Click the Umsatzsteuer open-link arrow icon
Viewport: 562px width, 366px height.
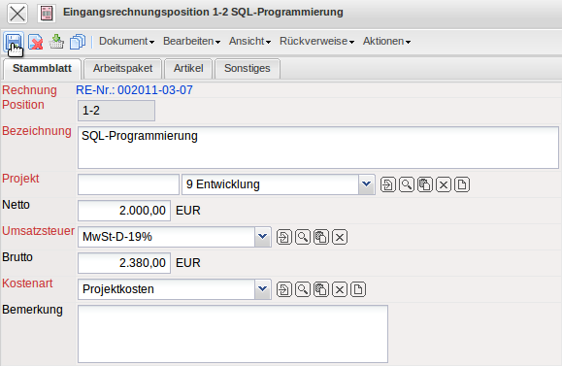pos(283,237)
